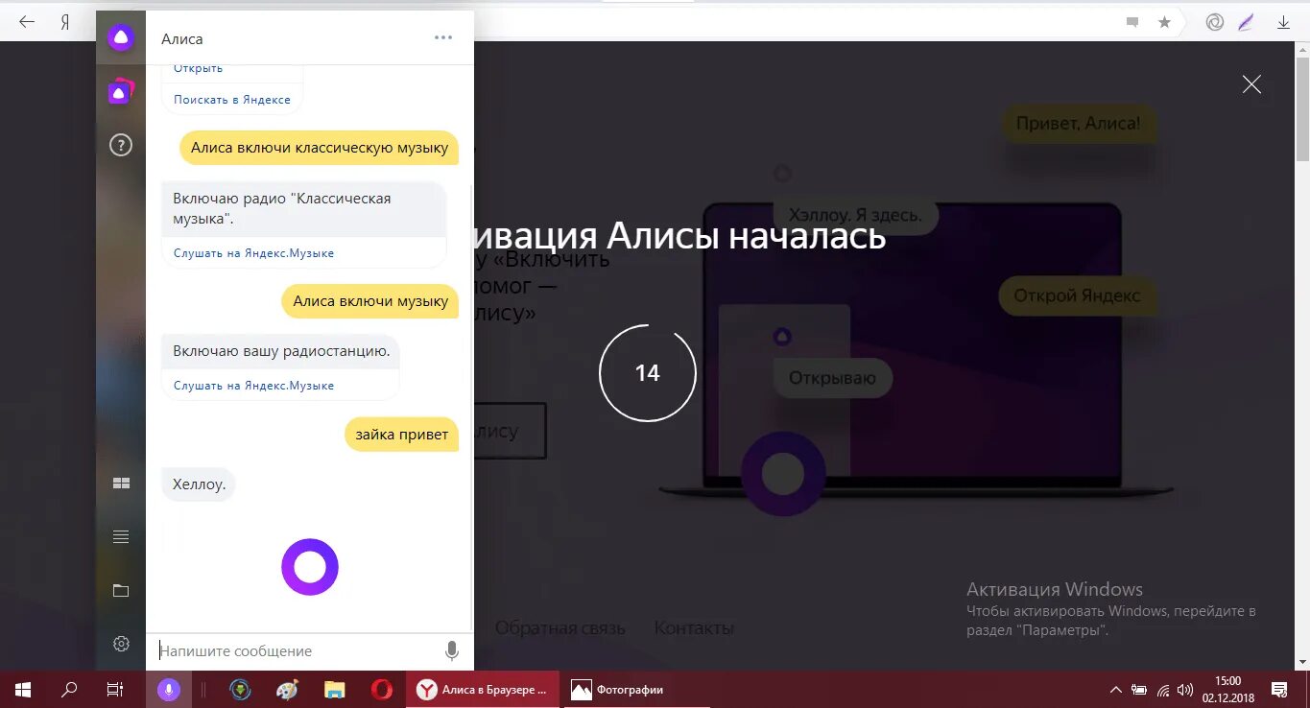The image size is (1310, 708).
Task: Tap the purple Alice voice circle button
Action: (x=310, y=567)
